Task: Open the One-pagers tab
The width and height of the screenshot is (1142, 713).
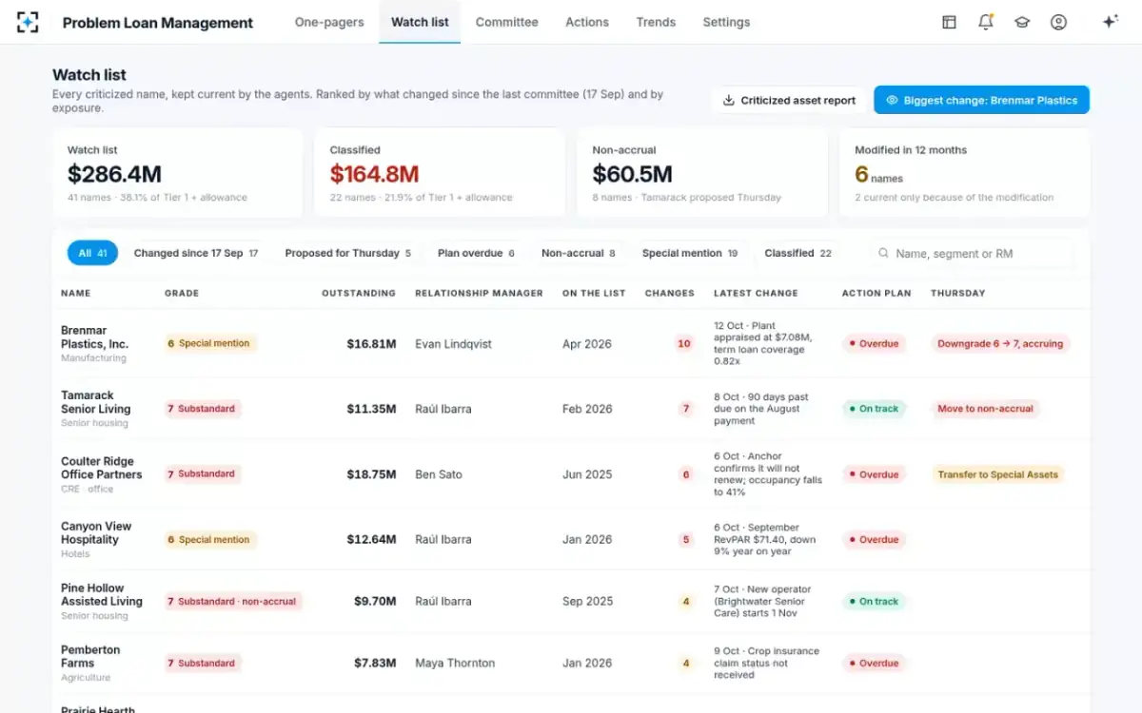Action: pyautogui.click(x=329, y=22)
